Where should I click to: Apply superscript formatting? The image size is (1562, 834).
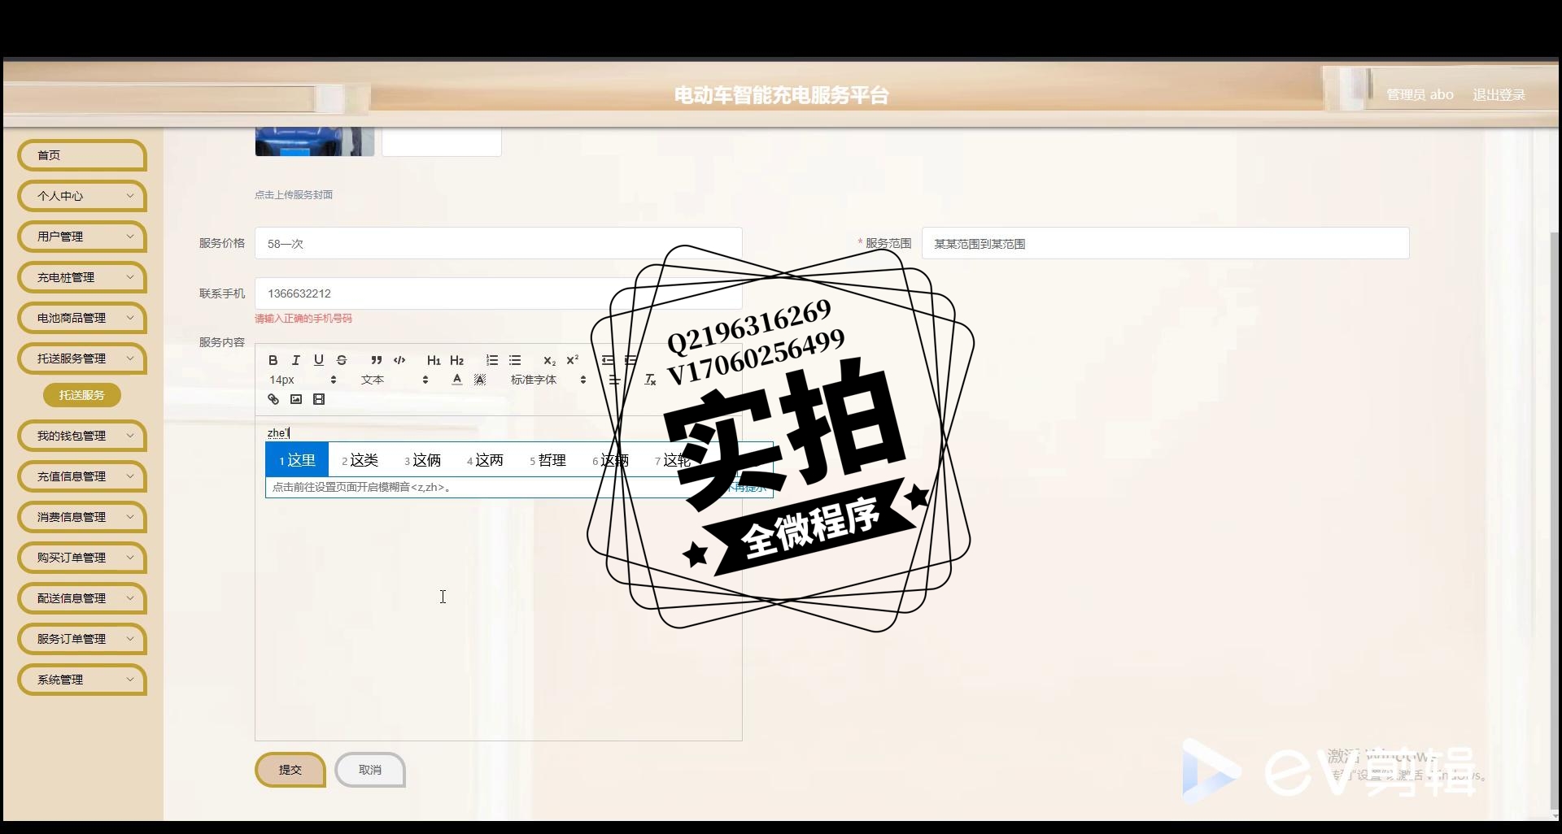(572, 360)
